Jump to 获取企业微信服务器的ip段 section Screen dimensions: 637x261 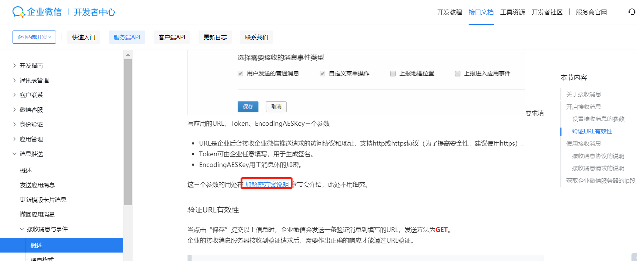(601, 180)
